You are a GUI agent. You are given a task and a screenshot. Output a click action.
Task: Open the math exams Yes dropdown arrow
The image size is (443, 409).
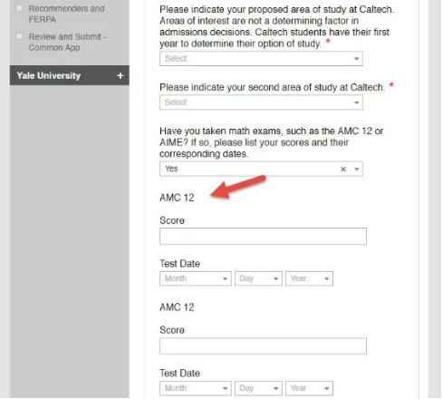click(357, 169)
